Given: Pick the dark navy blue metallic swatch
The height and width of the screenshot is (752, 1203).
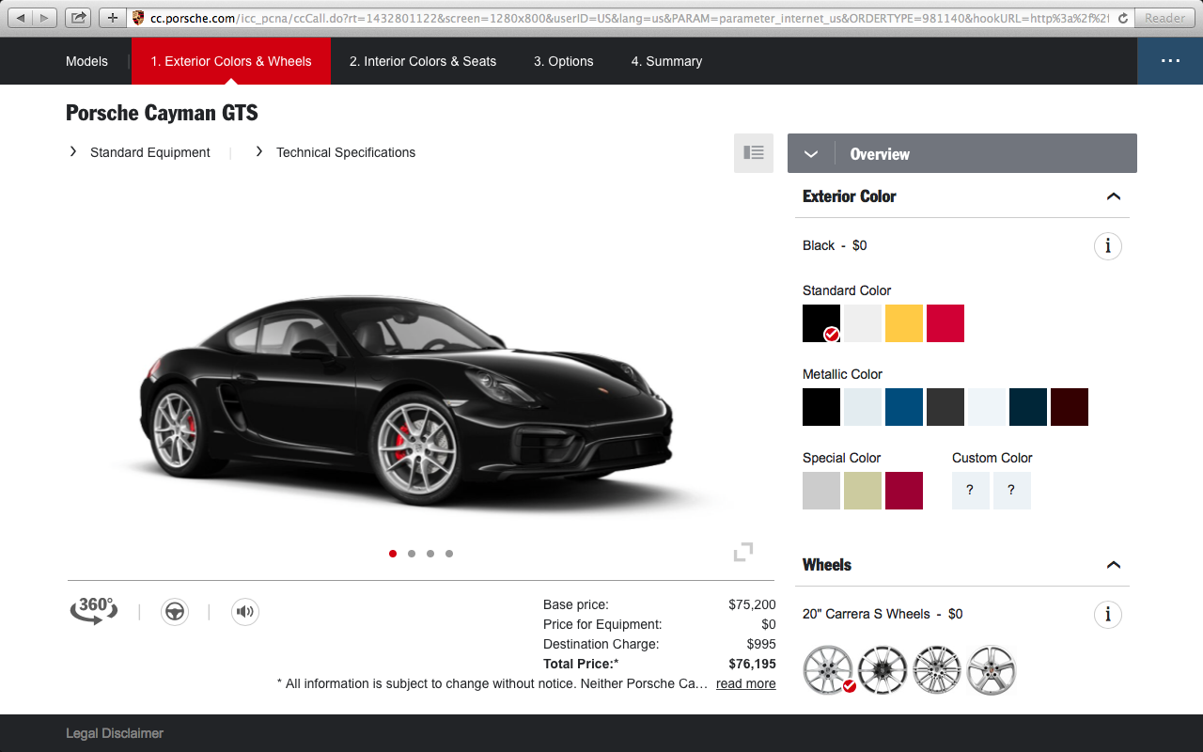Looking at the screenshot, I should tap(1028, 407).
